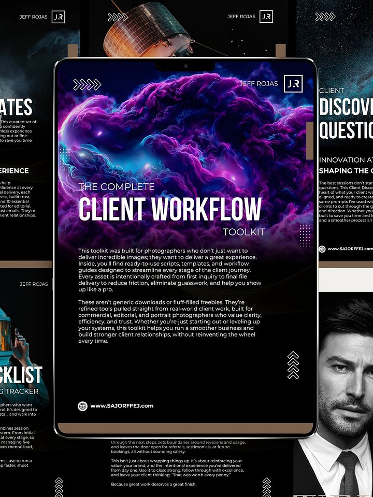Click the paragraph starting 'This toolkit was built'
The height and width of the screenshot is (497, 373).
[170, 270]
